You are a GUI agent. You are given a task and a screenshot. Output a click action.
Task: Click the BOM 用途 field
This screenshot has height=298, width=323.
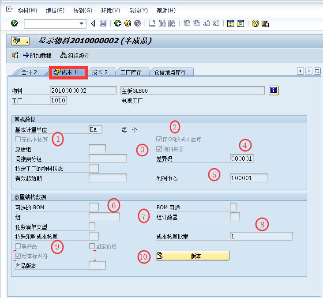coord(233,207)
